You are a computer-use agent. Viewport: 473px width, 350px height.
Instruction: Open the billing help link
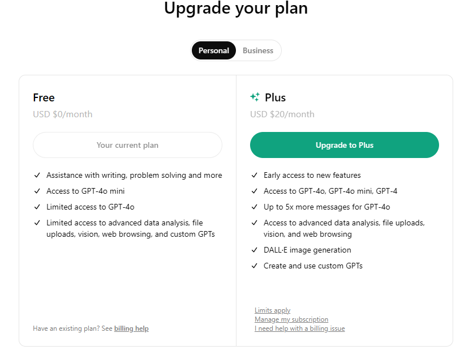[x=131, y=328]
